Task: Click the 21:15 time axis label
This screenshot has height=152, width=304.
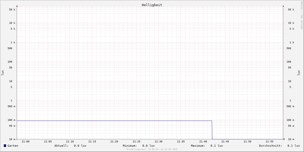Action: 92,142
